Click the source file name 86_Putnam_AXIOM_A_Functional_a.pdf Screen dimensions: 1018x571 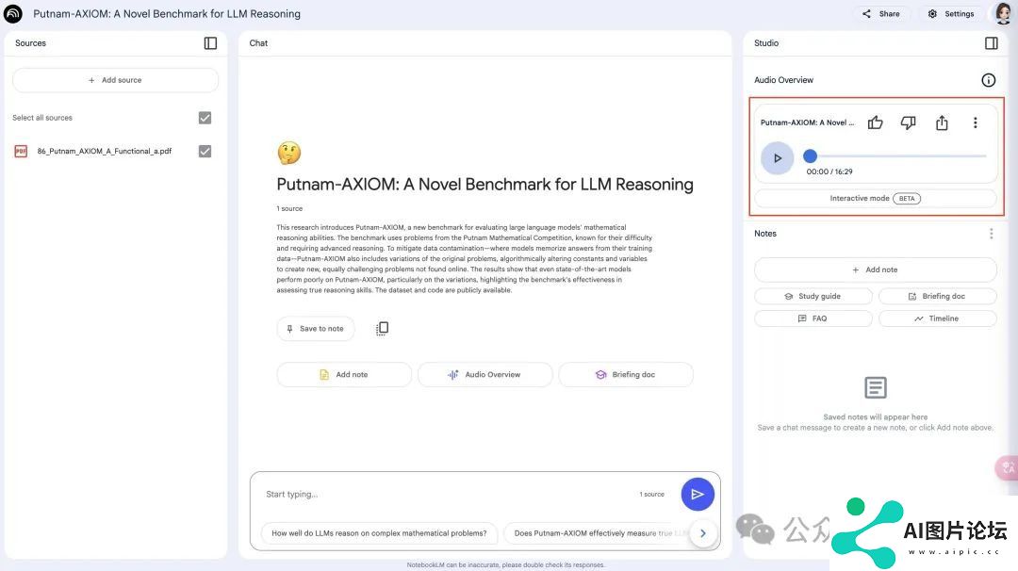[x=105, y=151]
